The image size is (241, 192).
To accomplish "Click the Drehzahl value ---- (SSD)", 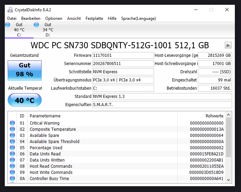I will tap(215, 72).
